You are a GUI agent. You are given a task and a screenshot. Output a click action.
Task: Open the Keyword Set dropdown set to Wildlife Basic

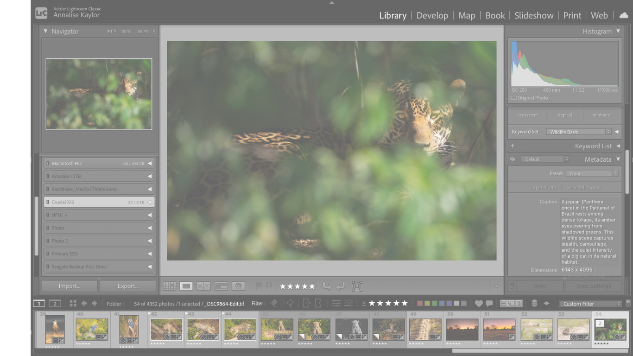coord(578,132)
